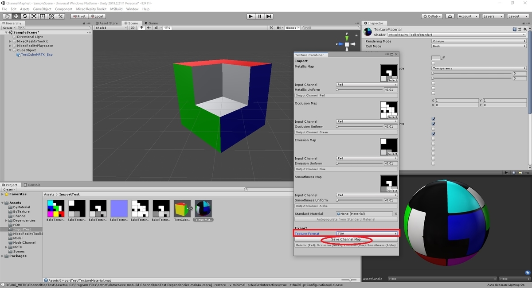Image resolution: width=532 pixels, height=288 pixels.
Task: Click the eyedropper icon beside color swatch
Action: (443, 58)
